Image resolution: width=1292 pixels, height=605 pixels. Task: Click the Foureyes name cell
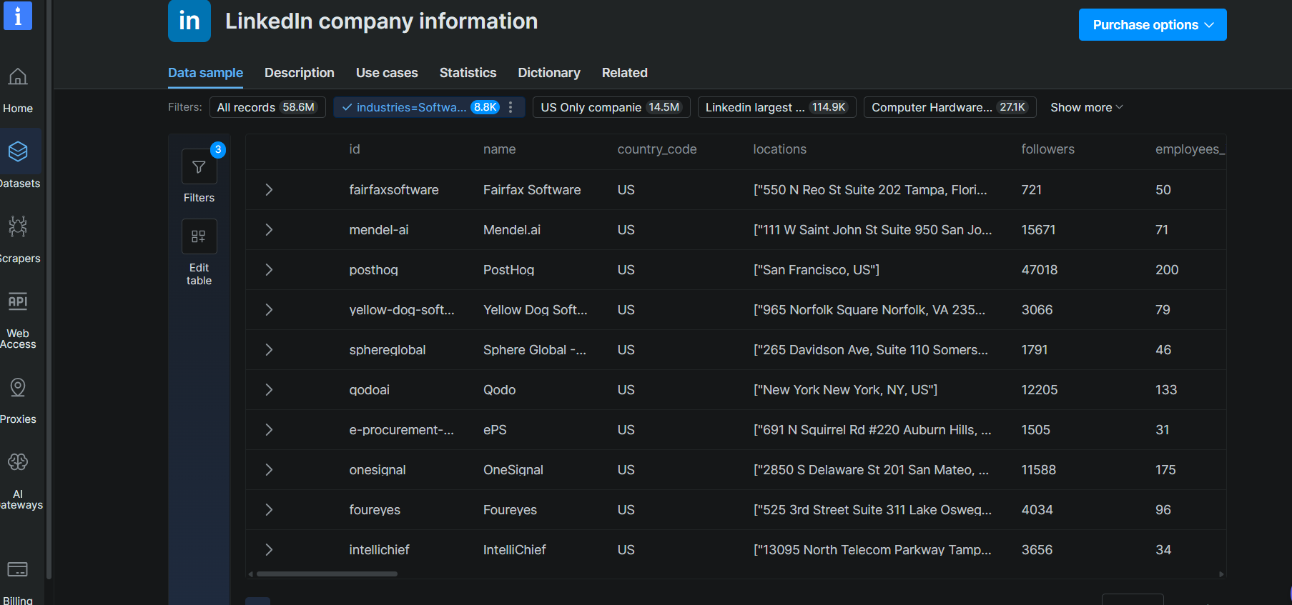(510, 510)
